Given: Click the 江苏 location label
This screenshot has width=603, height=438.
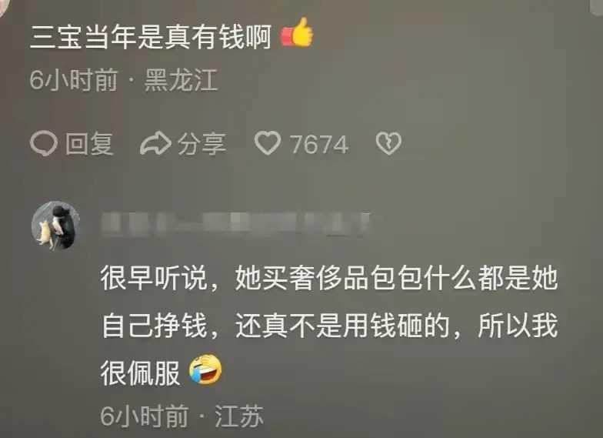Looking at the screenshot, I should (x=239, y=416).
